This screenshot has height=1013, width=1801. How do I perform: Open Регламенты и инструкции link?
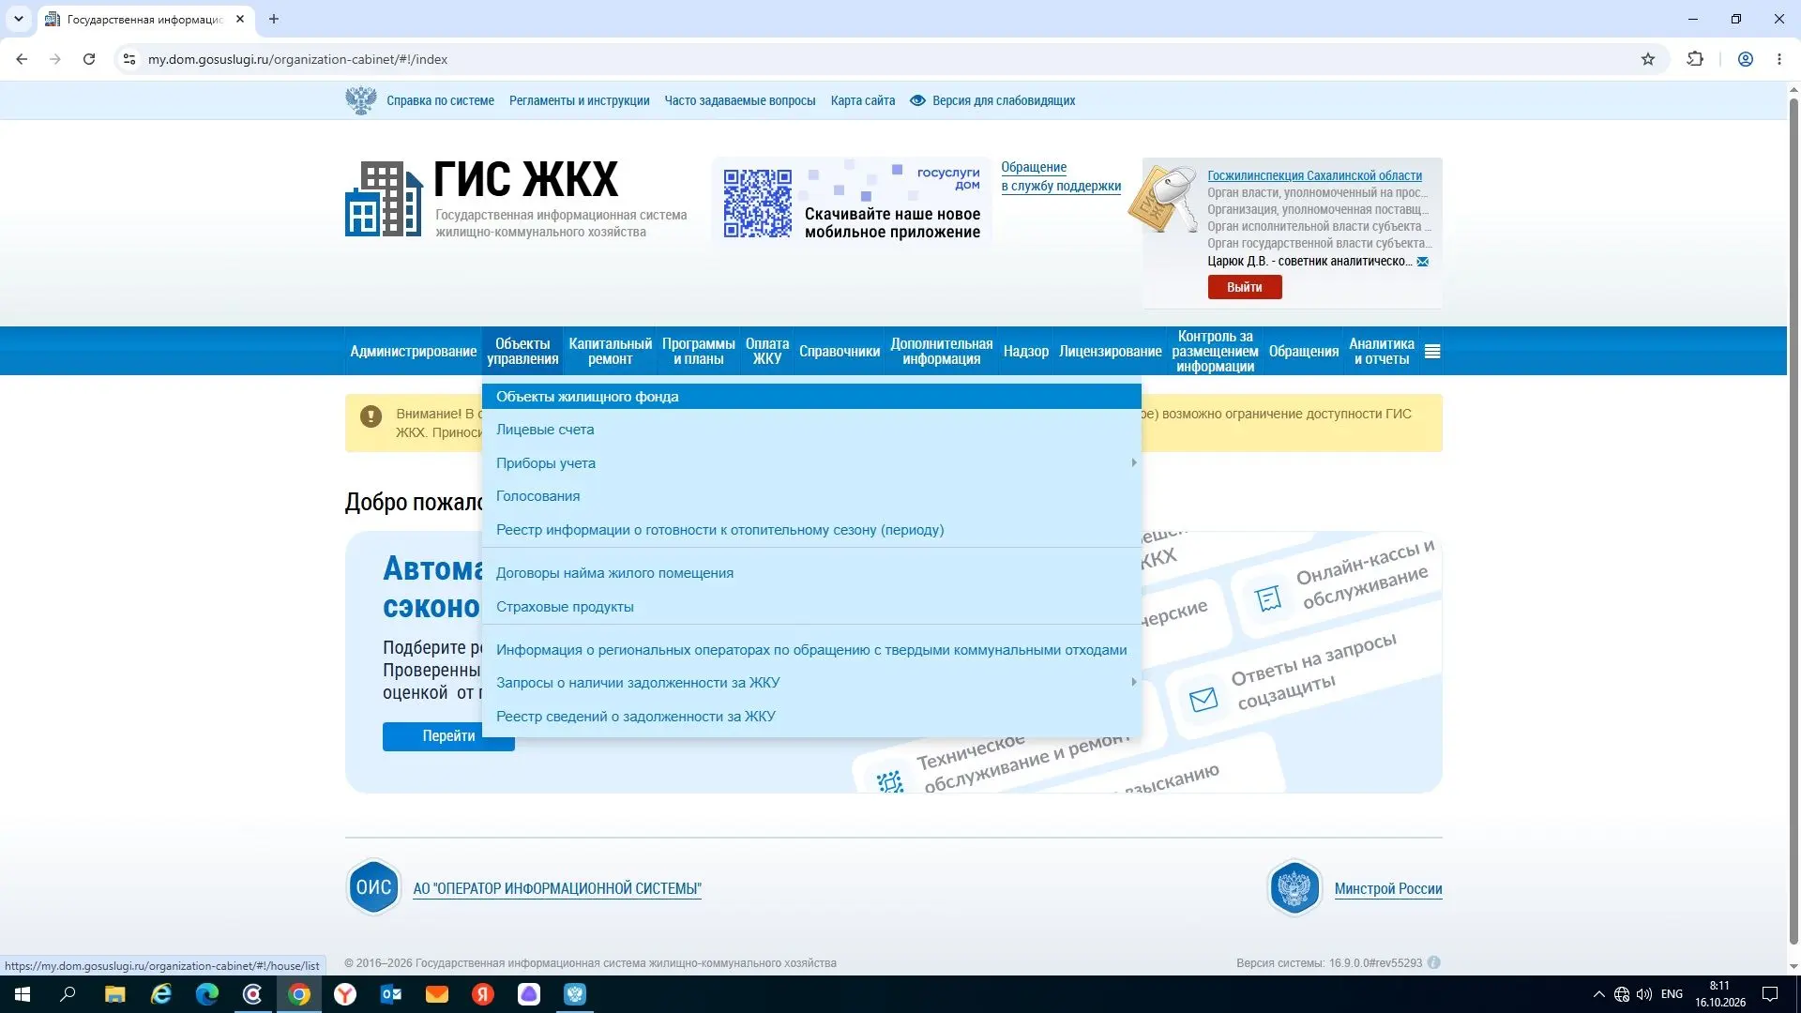pos(579,100)
